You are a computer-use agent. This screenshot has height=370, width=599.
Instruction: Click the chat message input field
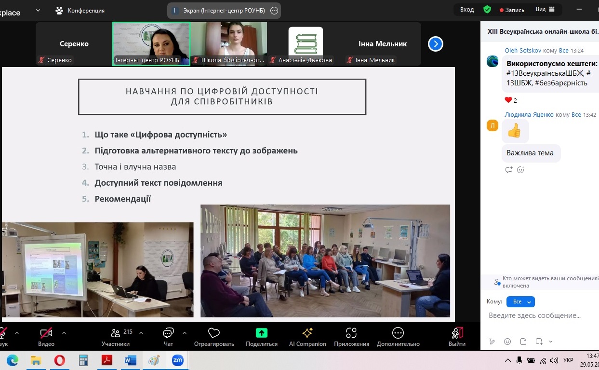pyautogui.click(x=535, y=315)
